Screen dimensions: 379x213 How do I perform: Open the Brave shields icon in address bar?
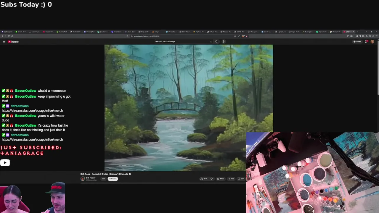pyautogui.click(x=243, y=36)
